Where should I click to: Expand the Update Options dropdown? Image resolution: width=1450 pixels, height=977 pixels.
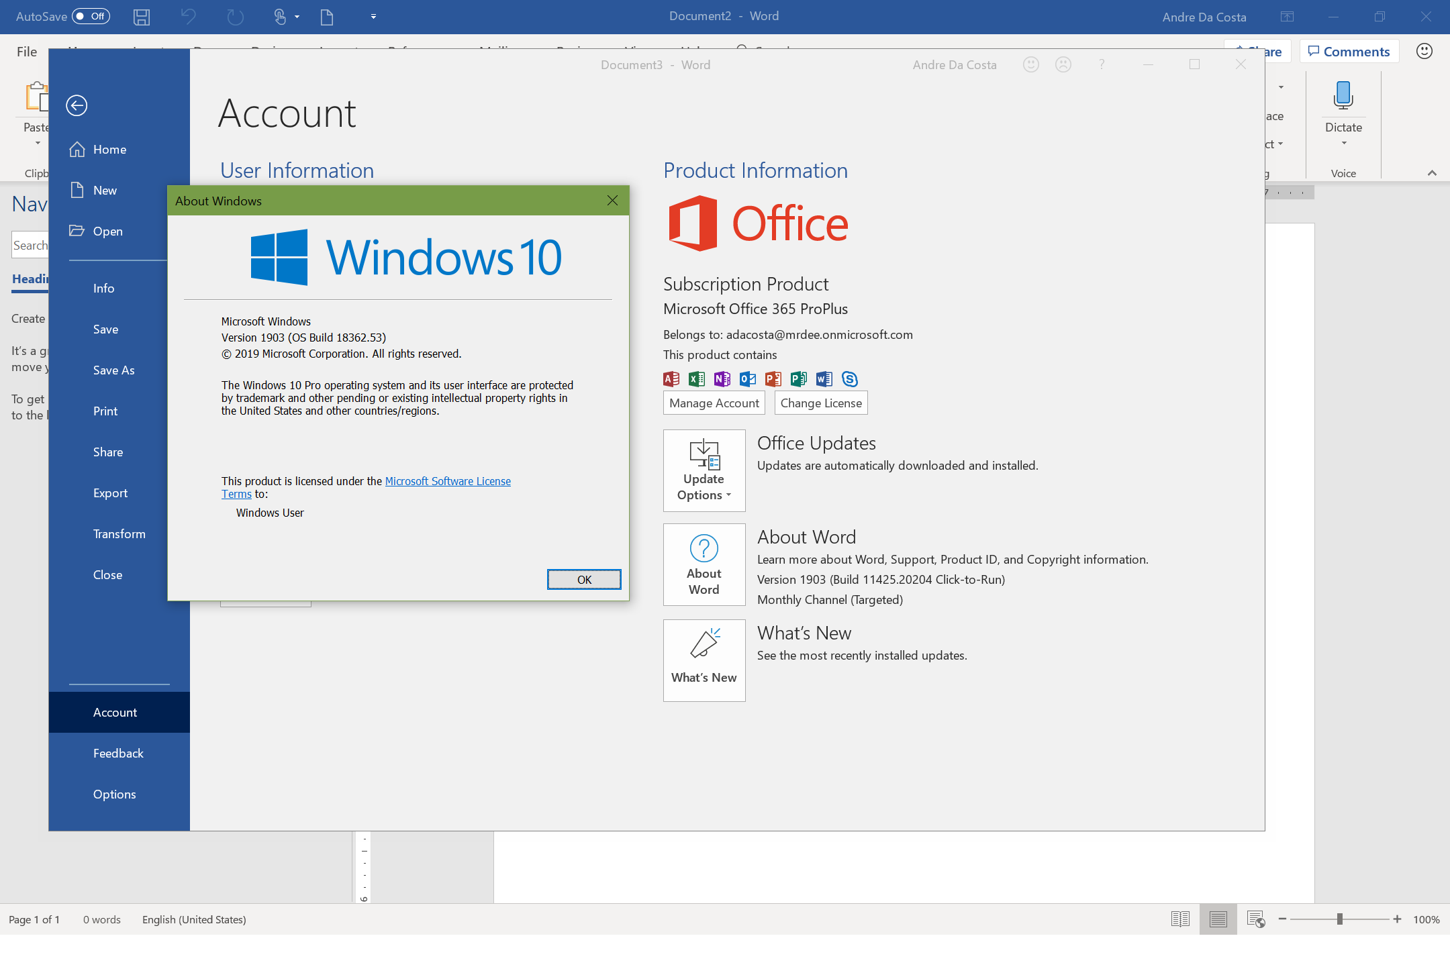pos(703,470)
